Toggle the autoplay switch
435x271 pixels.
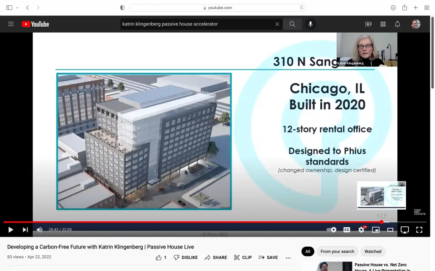click(x=332, y=229)
